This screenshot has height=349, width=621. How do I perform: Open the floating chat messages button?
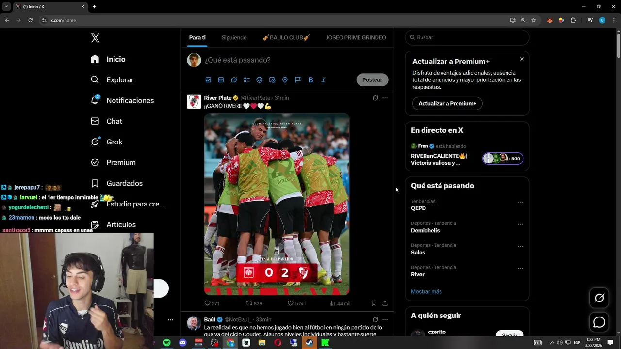point(599,322)
